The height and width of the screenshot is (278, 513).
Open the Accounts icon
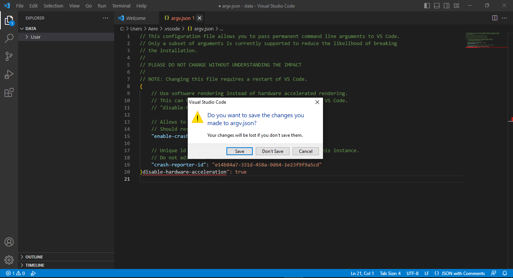[9, 242]
